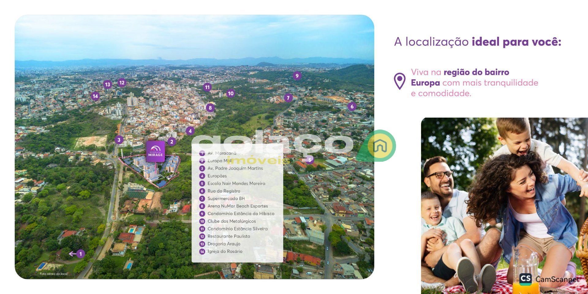The image size is (588, 294).
Task: Click map marker number 3
Action: point(119,140)
